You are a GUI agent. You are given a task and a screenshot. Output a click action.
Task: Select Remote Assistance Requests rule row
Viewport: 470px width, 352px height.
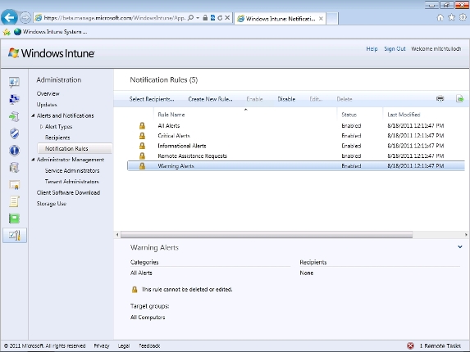coord(296,156)
